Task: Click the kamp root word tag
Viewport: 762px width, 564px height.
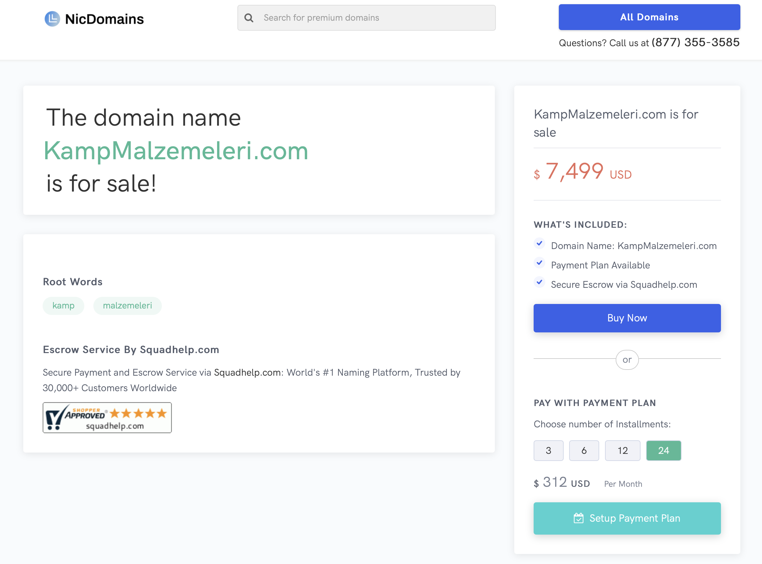Action: 63,306
